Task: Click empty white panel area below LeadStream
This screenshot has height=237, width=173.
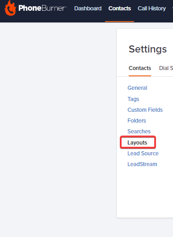Action: point(145,192)
